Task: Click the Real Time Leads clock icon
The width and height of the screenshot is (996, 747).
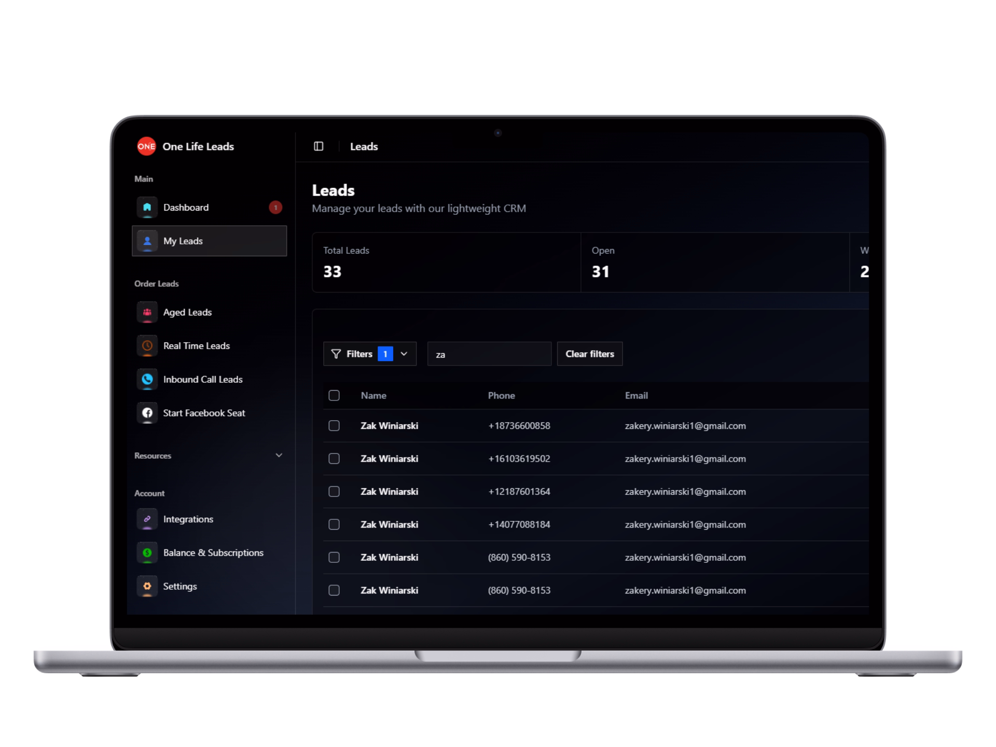Action: point(147,345)
